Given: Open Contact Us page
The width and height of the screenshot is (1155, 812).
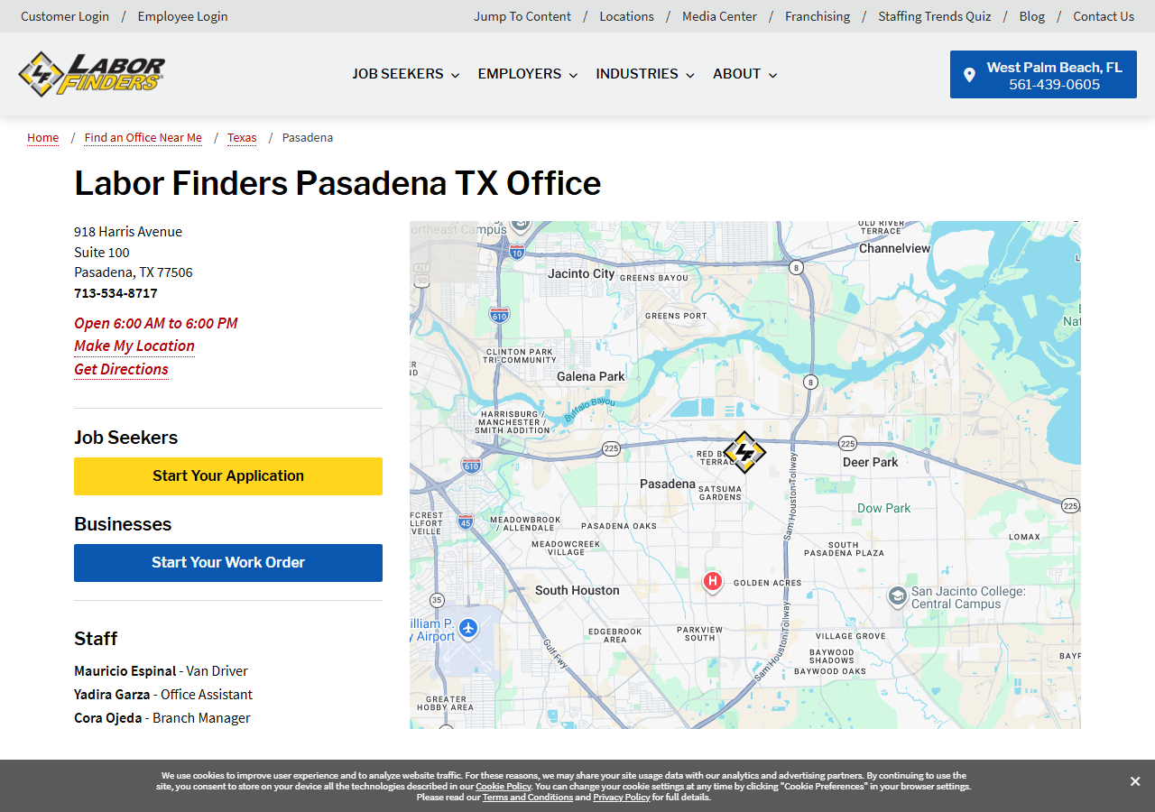Looking at the screenshot, I should pos(1104,16).
